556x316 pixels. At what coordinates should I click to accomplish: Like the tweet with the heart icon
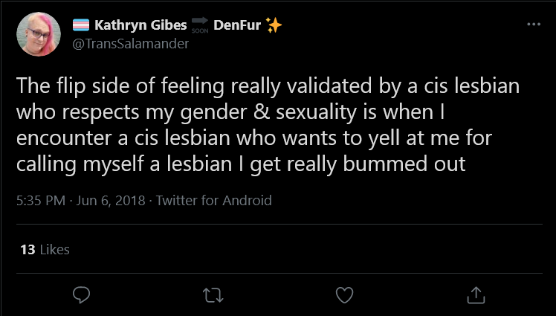345,295
